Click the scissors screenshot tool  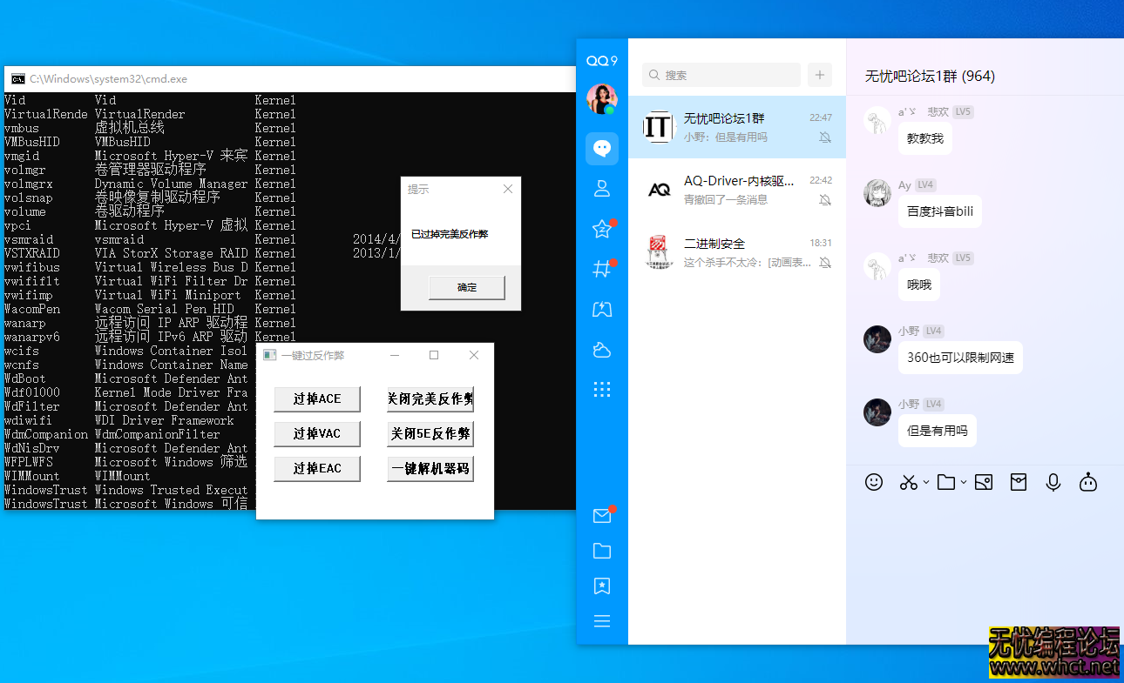click(x=909, y=482)
